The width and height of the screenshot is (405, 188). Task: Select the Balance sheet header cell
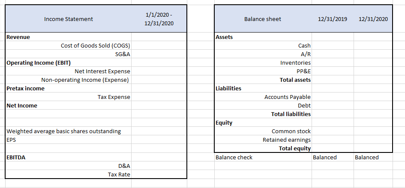coord(263,19)
